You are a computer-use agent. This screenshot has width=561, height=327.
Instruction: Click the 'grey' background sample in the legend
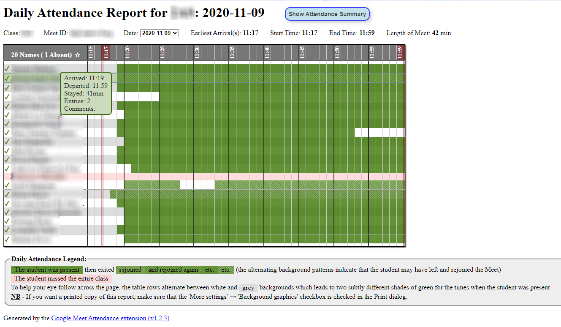point(248,288)
